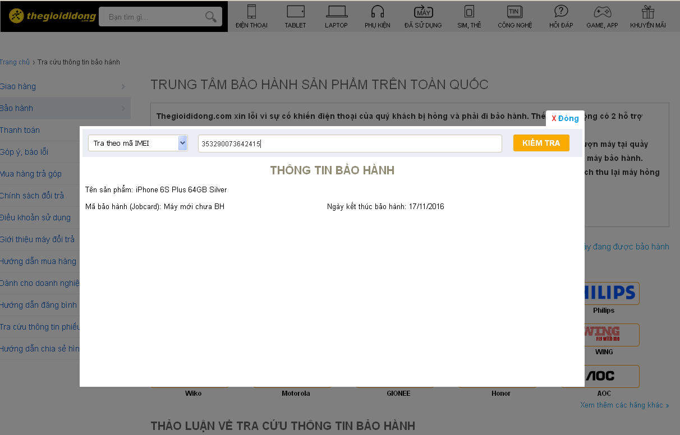The width and height of the screenshot is (680, 435).
Task: Click the THÔNG TIN BẢO HÀNH heading
Action: 332,170
